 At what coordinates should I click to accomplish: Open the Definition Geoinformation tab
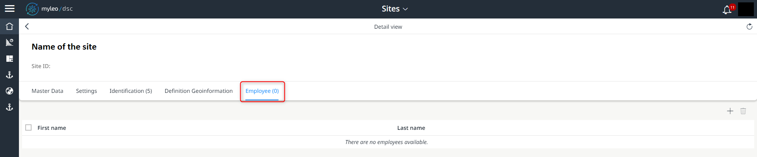tap(198, 91)
